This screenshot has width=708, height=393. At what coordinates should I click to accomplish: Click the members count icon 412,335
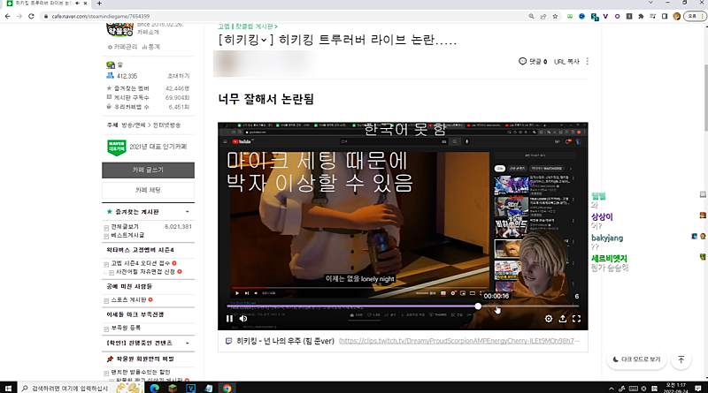pos(110,76)
